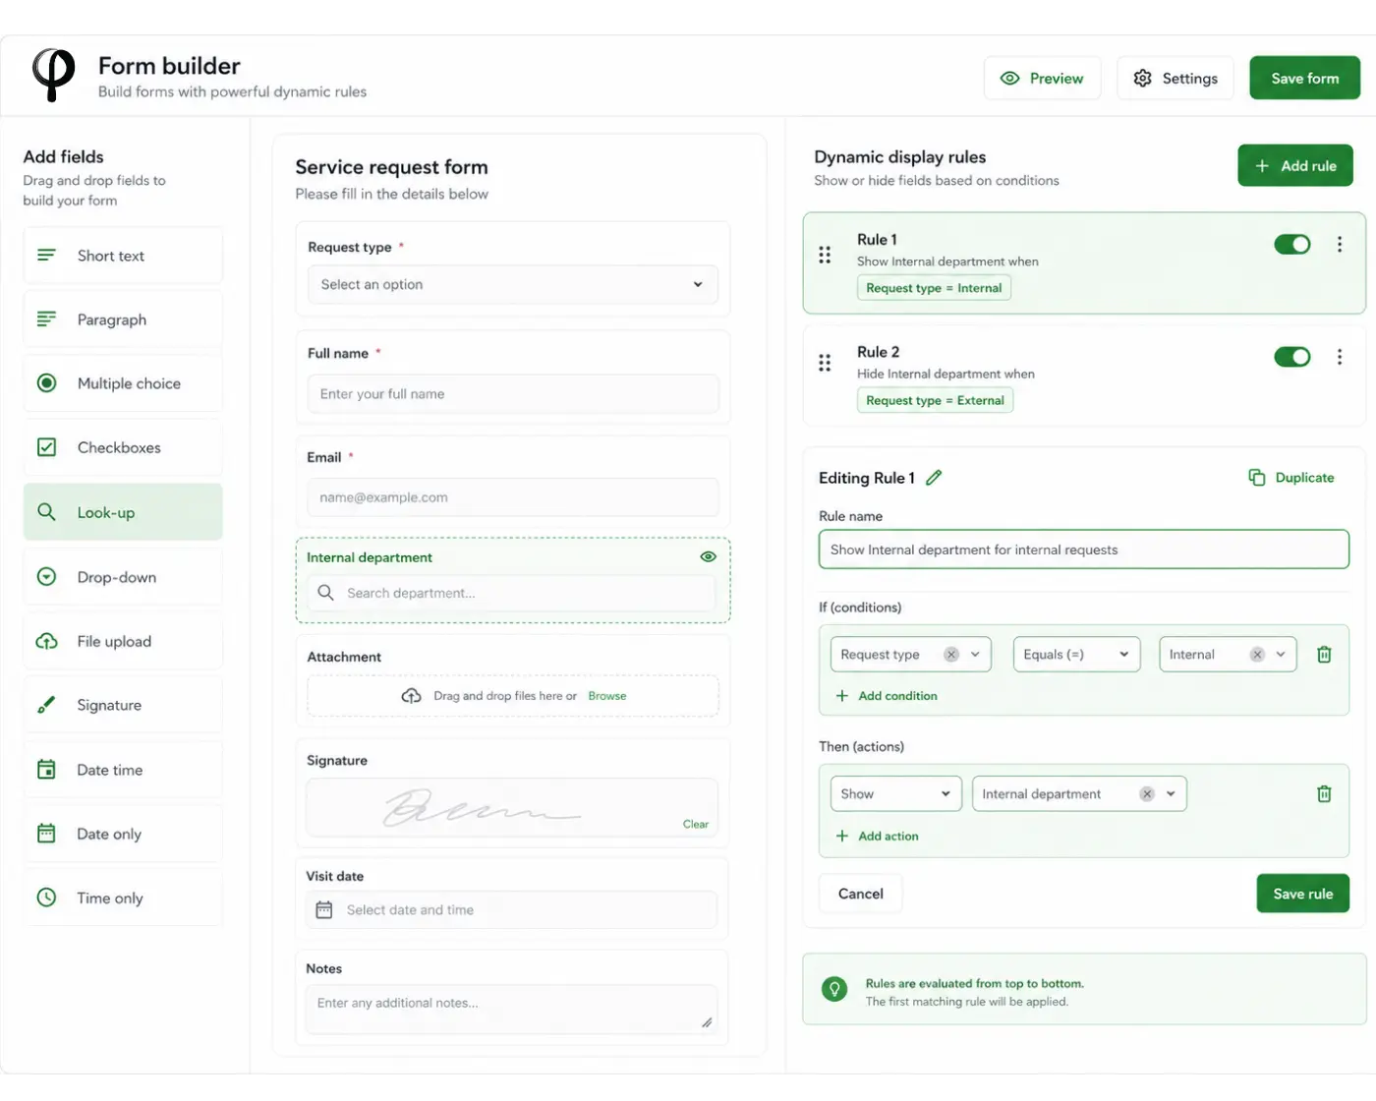Click the Look-up magnifier icon
Screen dimensions: 1376x1101
(x=46, y=512)
